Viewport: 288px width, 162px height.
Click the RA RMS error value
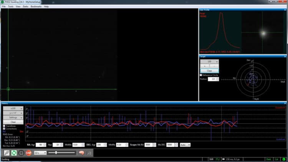(12, 137)
